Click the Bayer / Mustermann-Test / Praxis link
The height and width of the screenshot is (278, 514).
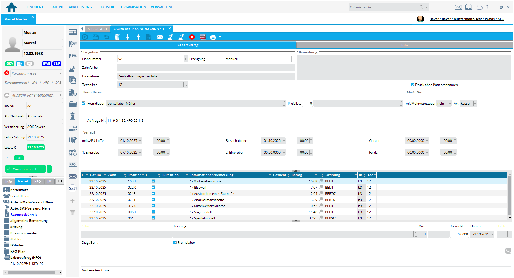[467, 19]
